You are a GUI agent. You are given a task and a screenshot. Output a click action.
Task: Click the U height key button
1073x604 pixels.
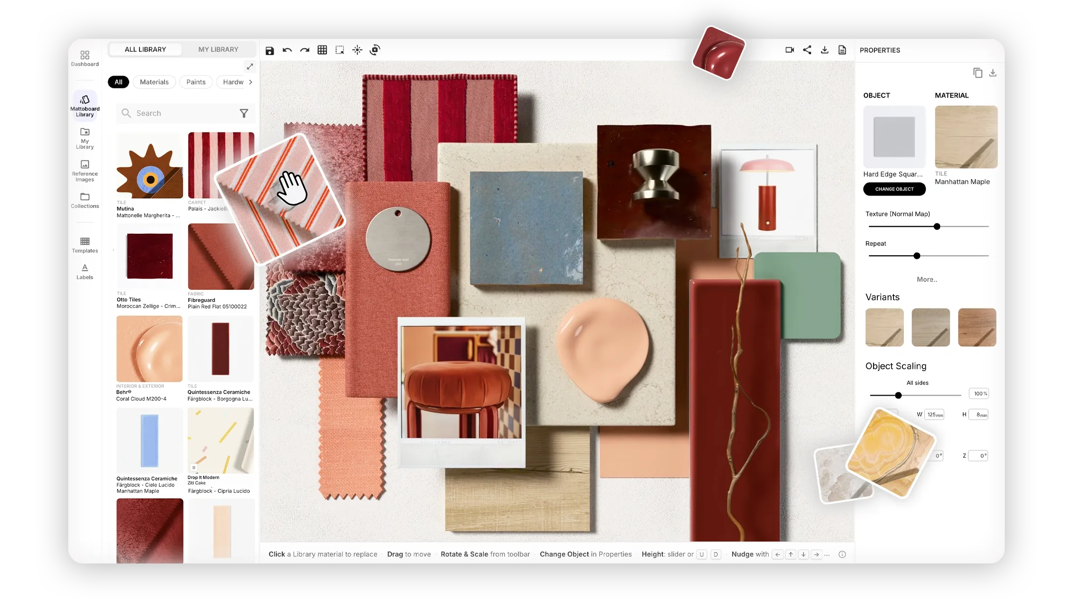point(702,554)
